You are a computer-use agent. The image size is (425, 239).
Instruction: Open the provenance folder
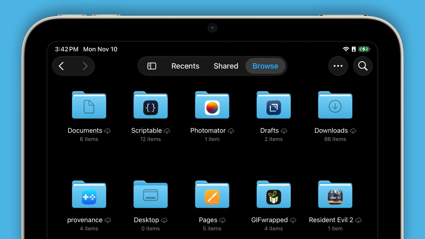pyautogui.click(x=89, y=194)
